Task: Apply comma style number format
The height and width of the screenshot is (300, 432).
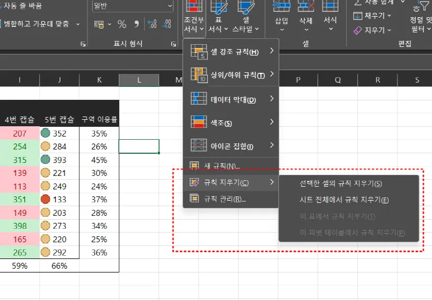Action: pyautogui.click(x=137, y=24)
